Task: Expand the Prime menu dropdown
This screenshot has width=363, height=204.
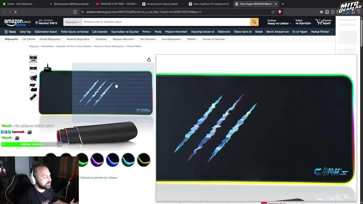Action: (x=147, y=32)
